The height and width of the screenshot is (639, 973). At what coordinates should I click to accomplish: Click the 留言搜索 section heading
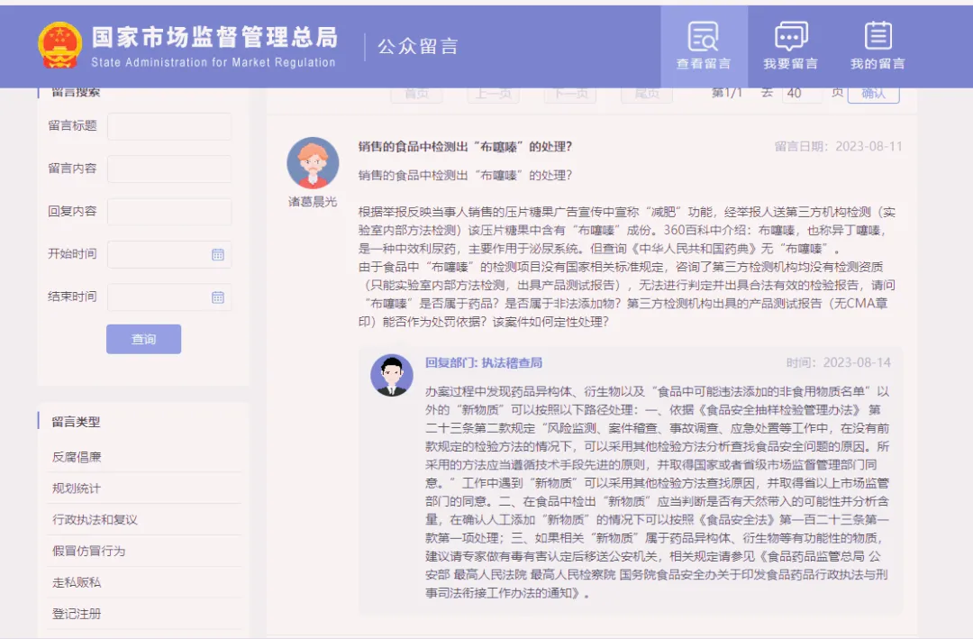pos(76,93)
